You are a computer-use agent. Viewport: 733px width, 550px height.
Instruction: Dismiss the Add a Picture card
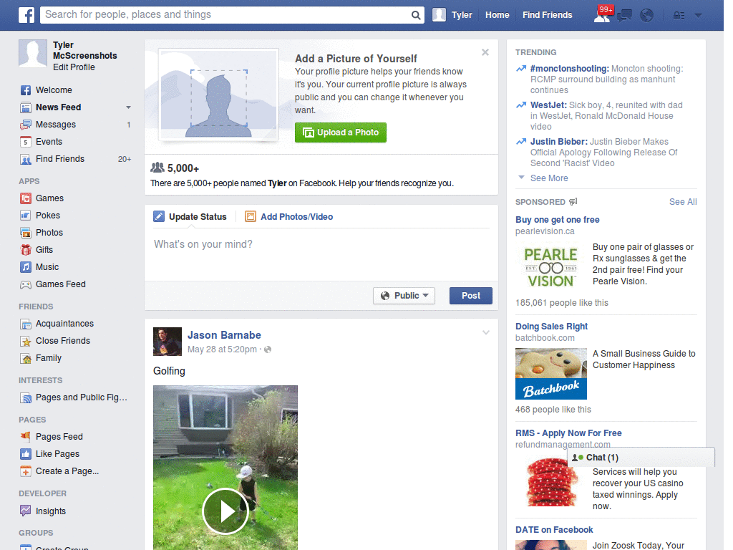485,52
